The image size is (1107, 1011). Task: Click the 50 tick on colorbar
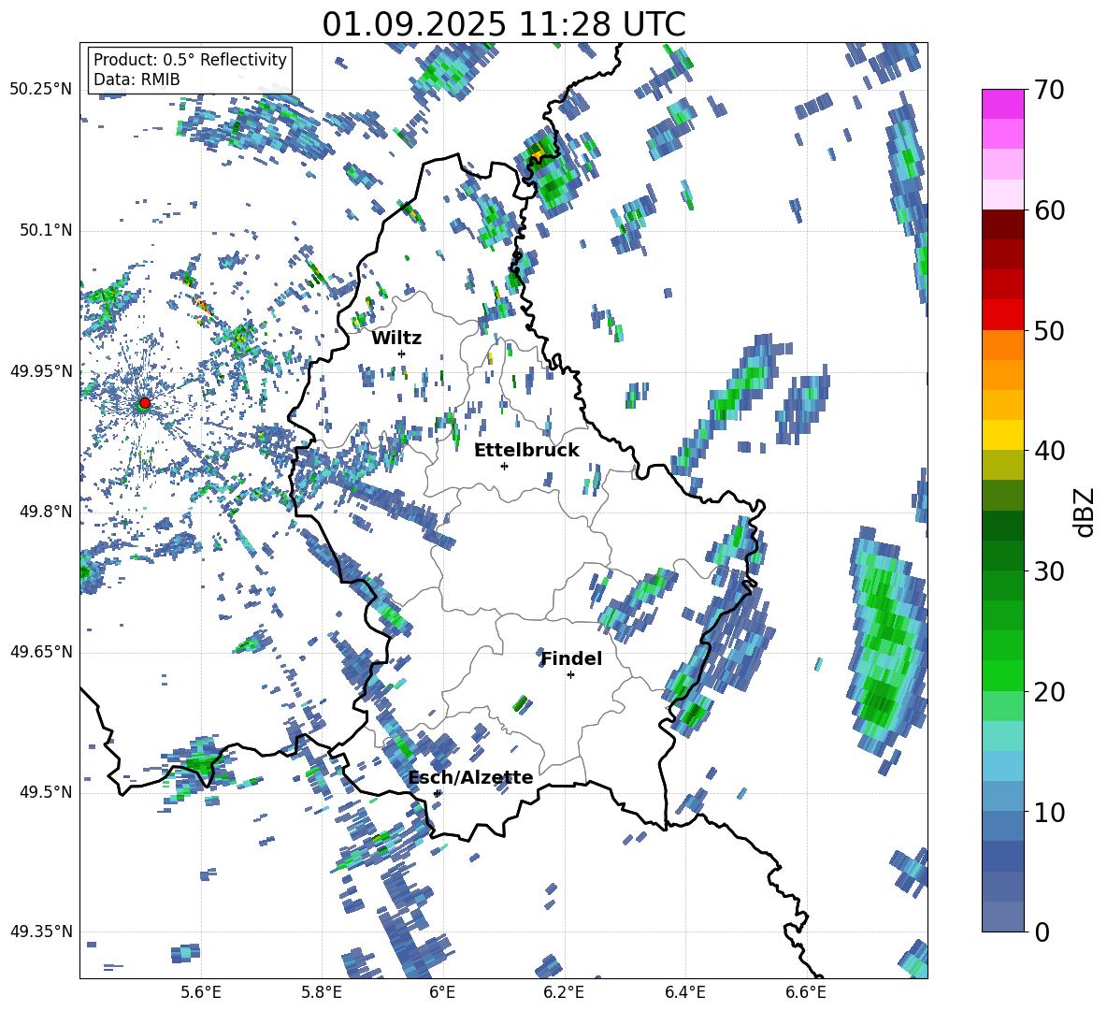(x=1049, y=330)
